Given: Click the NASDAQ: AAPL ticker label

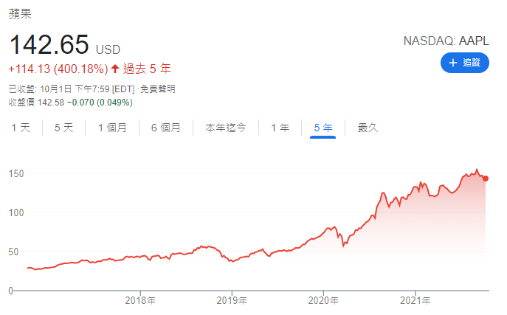Looking at the screenshot, I should point(446,41).
